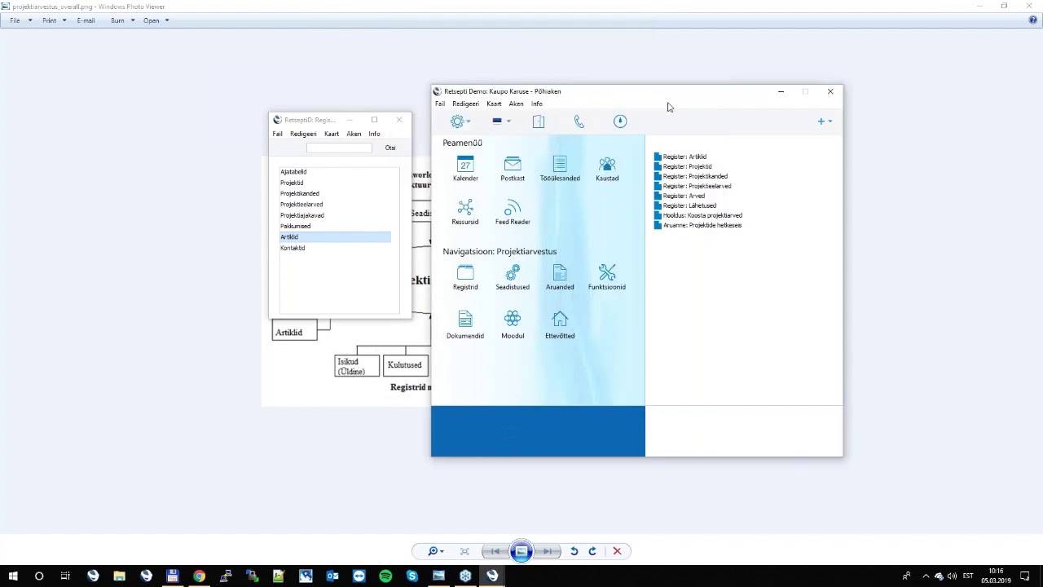The width and height of the screenshot is (1043, 587).
Task: Open the Photo Viewer File dropdown
Action: tap(20, 20)
